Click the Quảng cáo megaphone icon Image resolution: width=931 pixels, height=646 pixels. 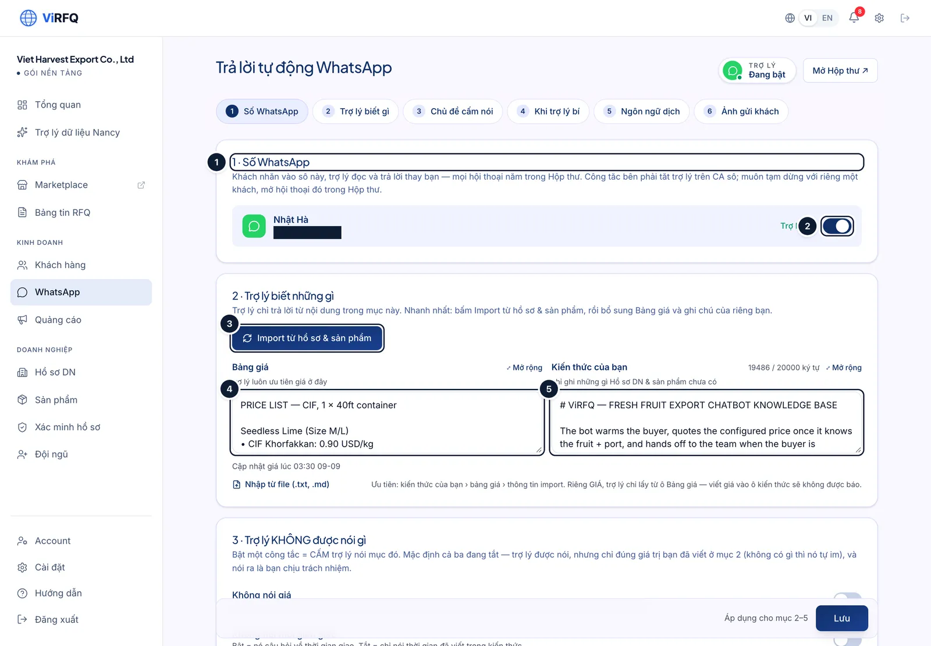coord(22,320)
